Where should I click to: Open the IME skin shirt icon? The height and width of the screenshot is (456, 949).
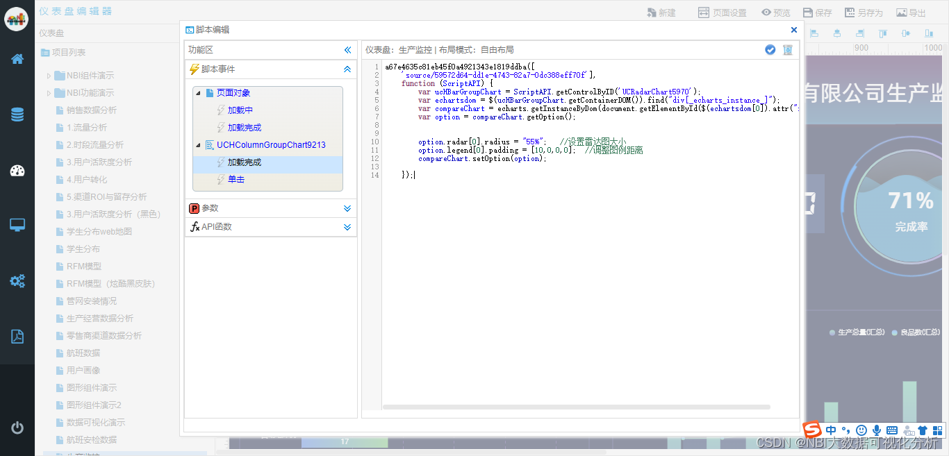923,430
